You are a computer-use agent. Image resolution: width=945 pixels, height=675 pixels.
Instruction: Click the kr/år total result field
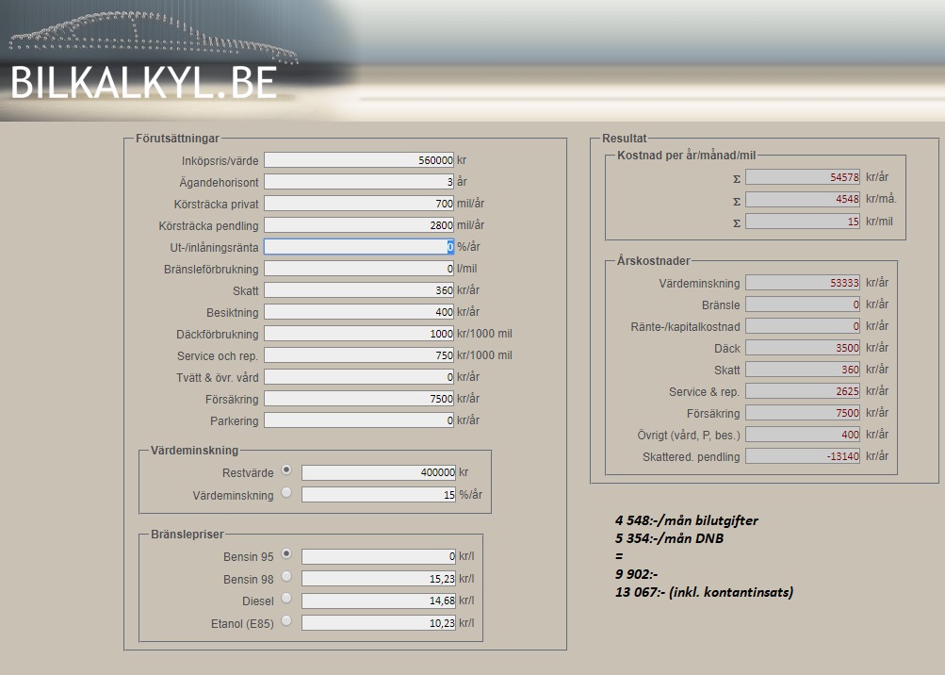click(x=802, y=177)
